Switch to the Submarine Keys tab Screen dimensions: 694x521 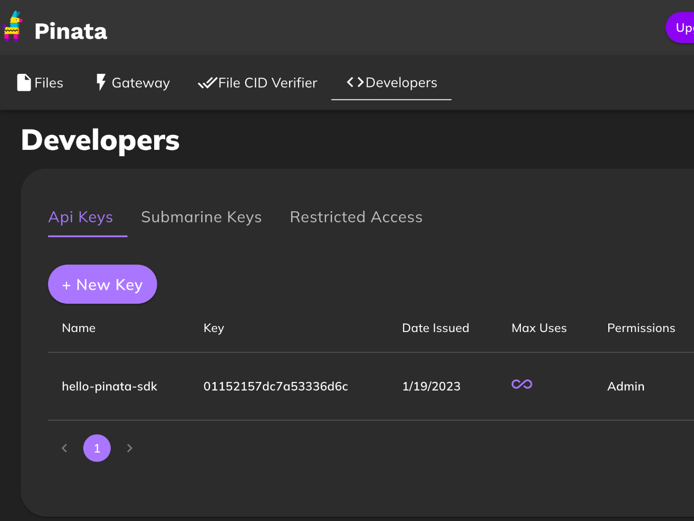tap(201, 217)
